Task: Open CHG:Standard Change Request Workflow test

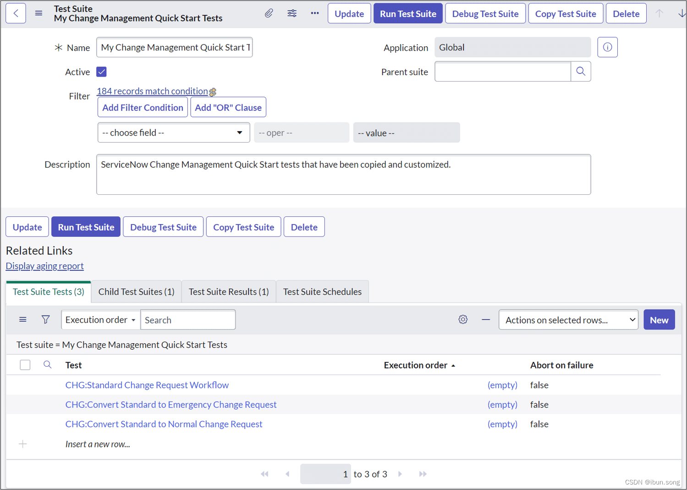Action: [x=147, y=385]
